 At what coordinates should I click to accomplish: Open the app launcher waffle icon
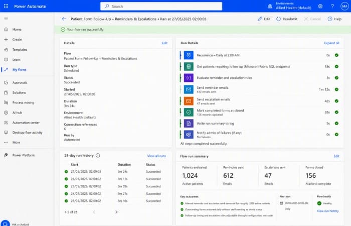click(x=6, y=6)
